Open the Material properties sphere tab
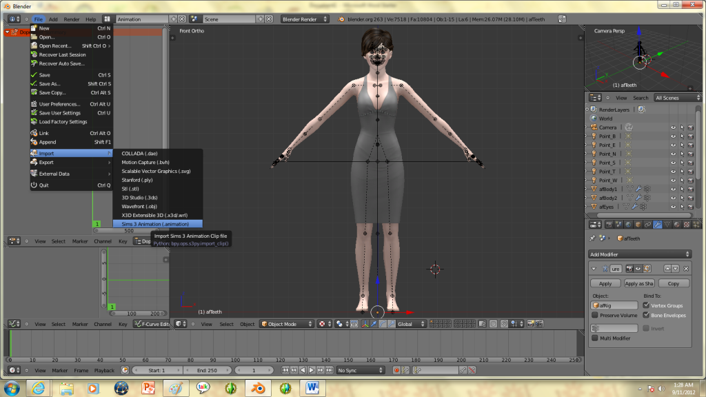The height and width of the screenshot is (397, 706). click(x=677, y=225)
